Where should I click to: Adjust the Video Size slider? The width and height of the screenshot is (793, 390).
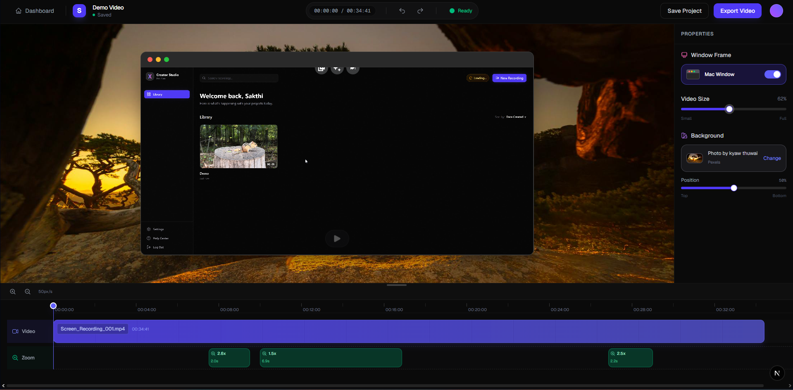729,109
